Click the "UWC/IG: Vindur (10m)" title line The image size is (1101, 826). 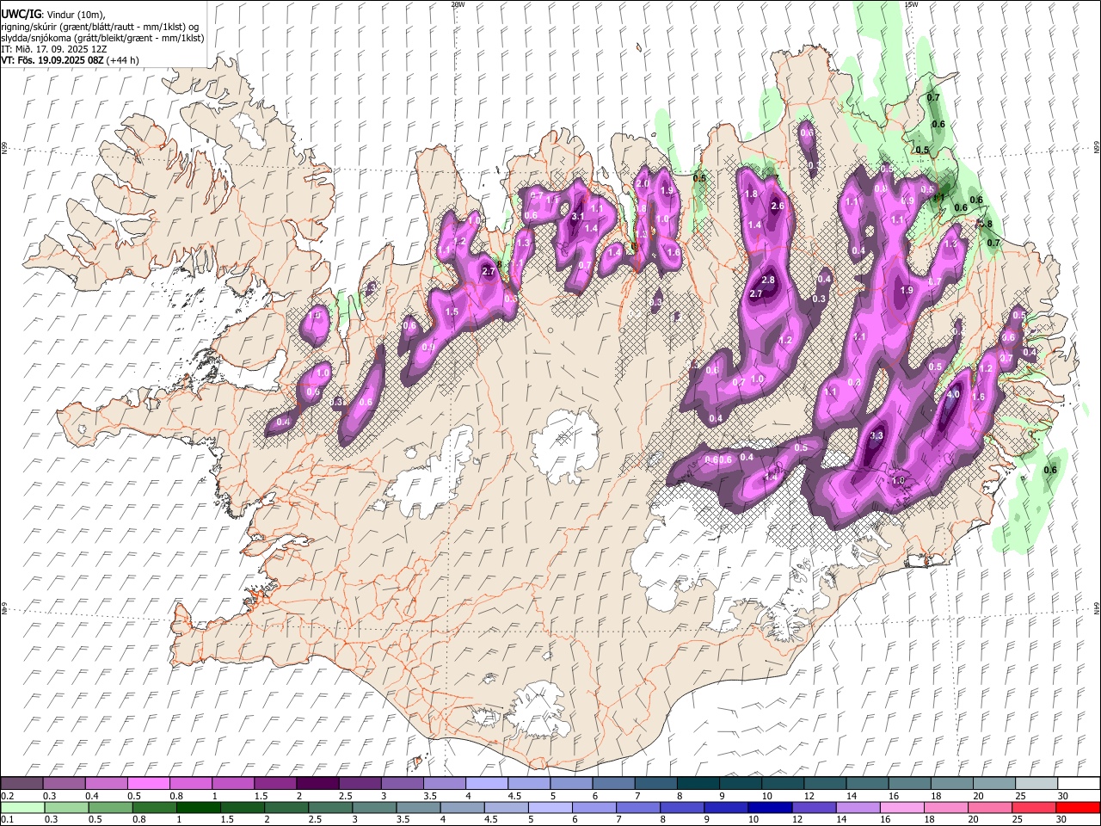click(53, 14)
